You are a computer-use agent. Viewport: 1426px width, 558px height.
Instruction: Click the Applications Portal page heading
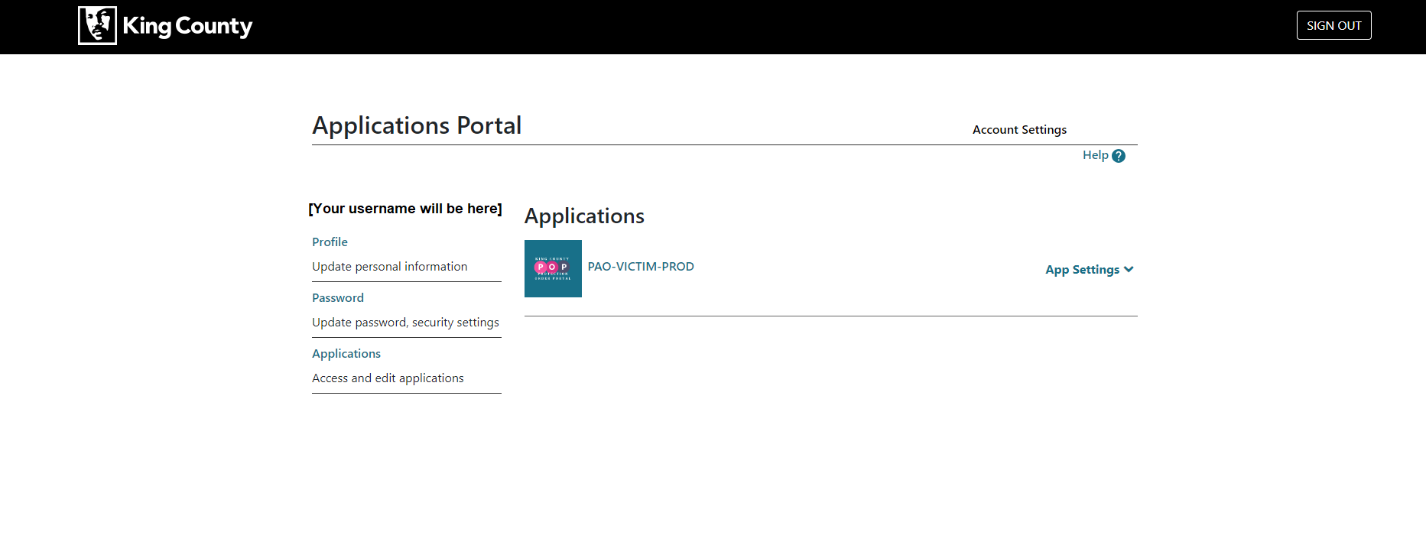[417, 125]
